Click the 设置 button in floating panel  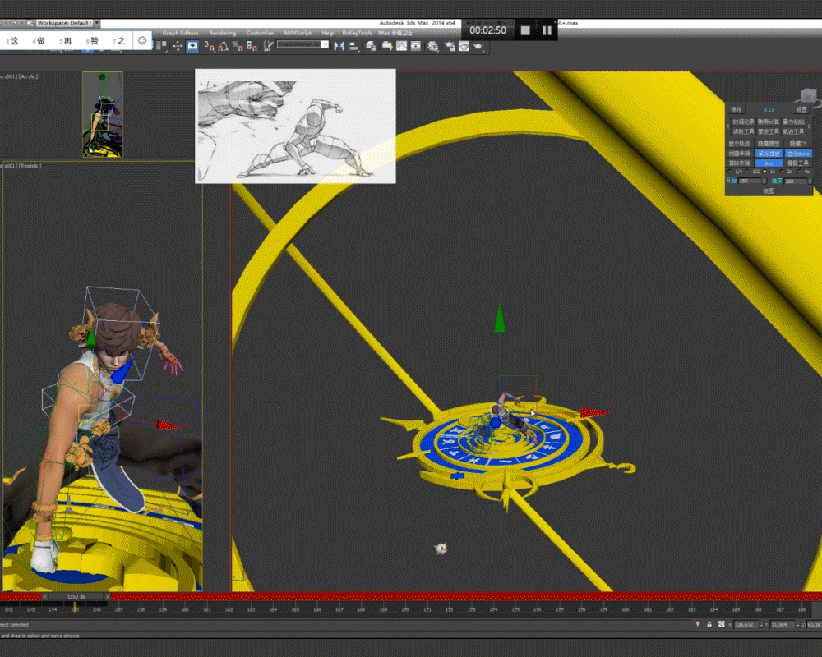tap(801, 109)
